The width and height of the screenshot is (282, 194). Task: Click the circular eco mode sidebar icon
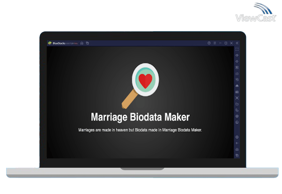[237, 122]
